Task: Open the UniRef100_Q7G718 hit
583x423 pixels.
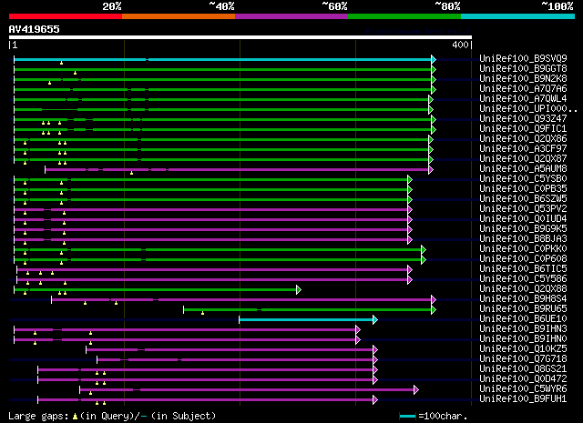Action: tap(523, 359)
